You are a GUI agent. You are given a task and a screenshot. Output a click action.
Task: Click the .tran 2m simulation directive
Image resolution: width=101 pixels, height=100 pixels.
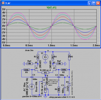click(29, 50)
